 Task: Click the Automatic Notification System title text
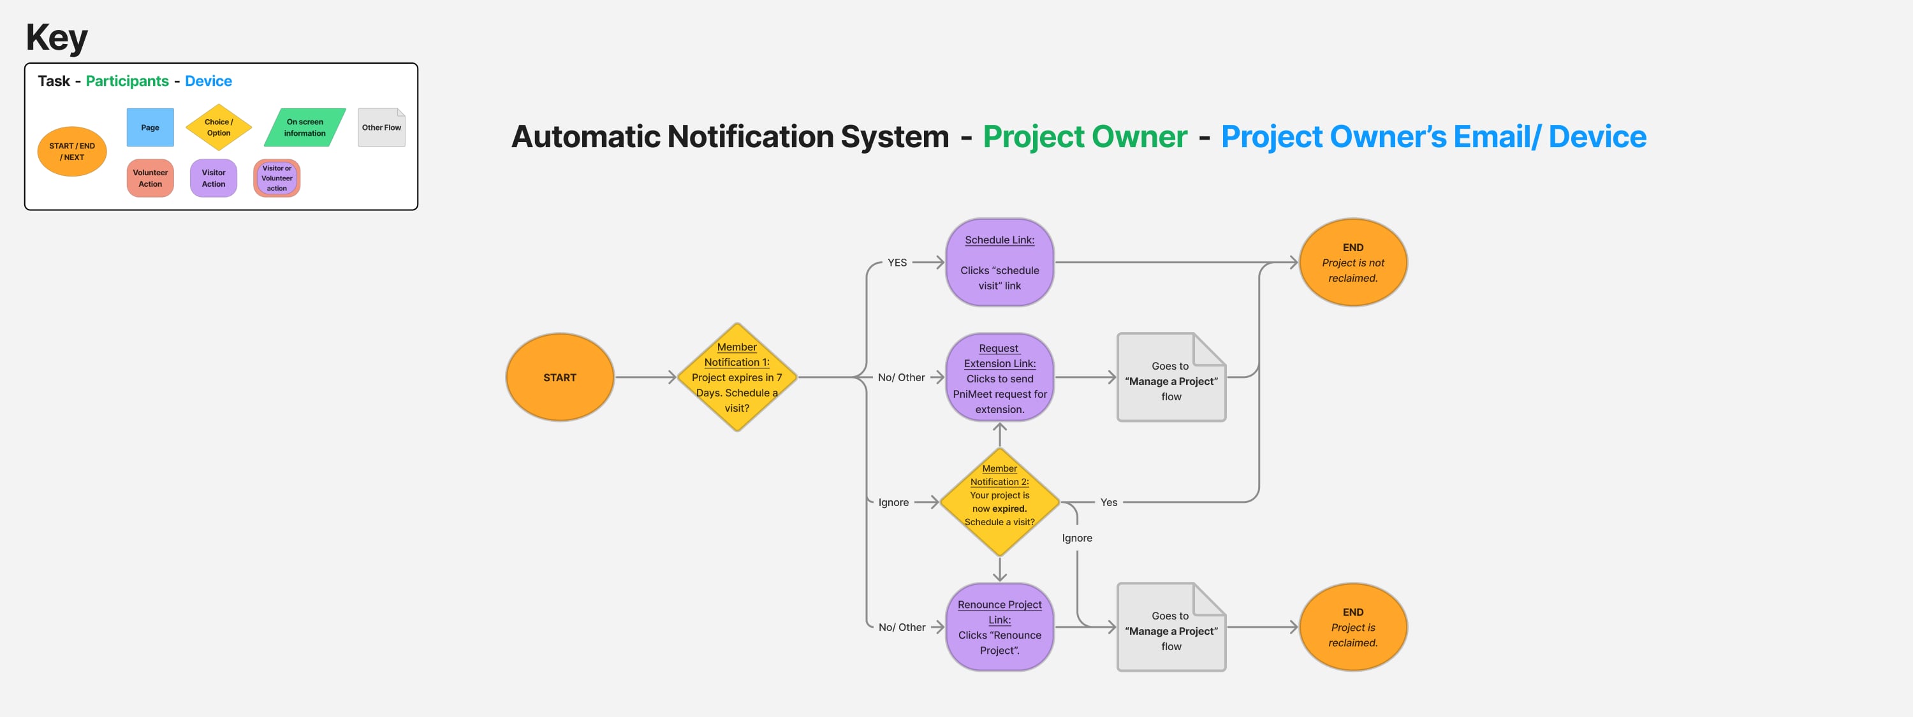click(x=730, y=136)
